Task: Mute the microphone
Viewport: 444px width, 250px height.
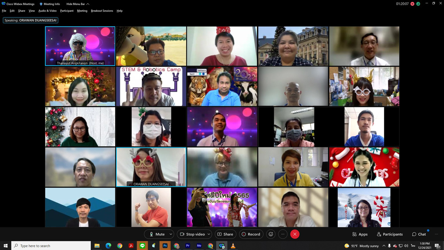Action: (157, 234)
